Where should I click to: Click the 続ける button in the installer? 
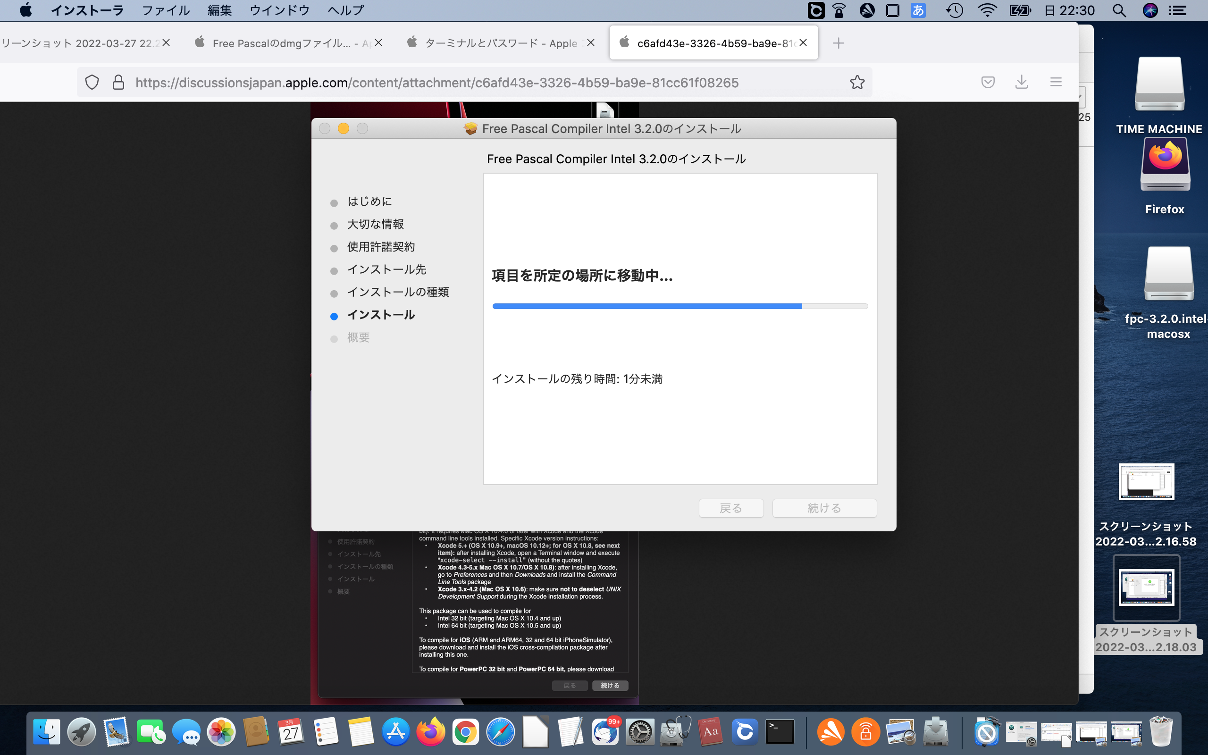pos(824,508)
